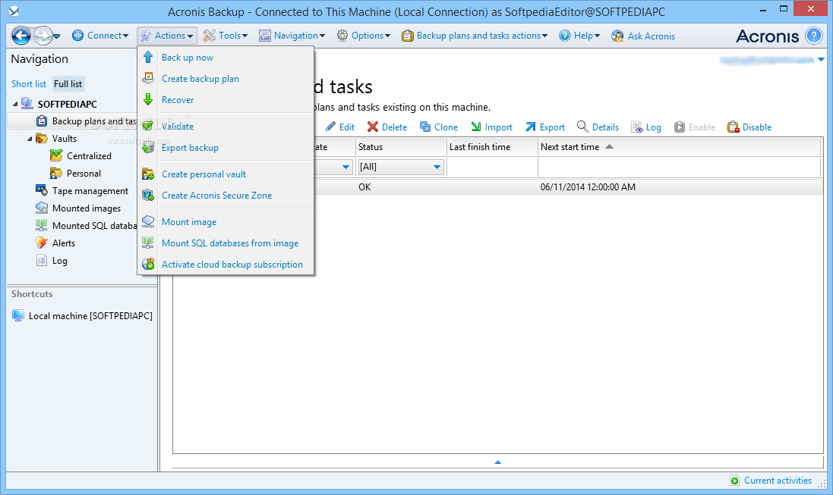Open the dropdown next to the blurred account name
This screenshot has height=495, width=833.
[821, 59]
